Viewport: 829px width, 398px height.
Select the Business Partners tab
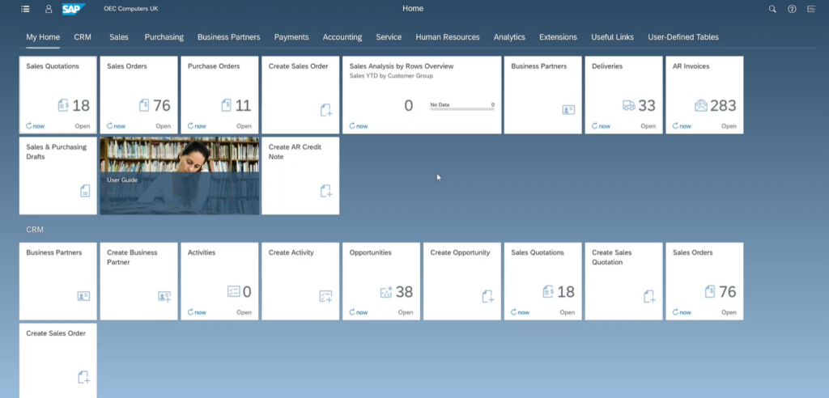pyautogui.click(x=229, y=37)
